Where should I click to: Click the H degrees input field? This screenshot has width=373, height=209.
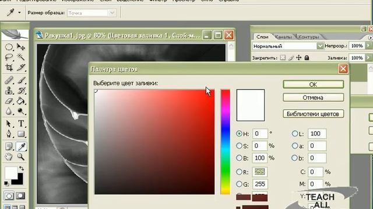(260, 134)
